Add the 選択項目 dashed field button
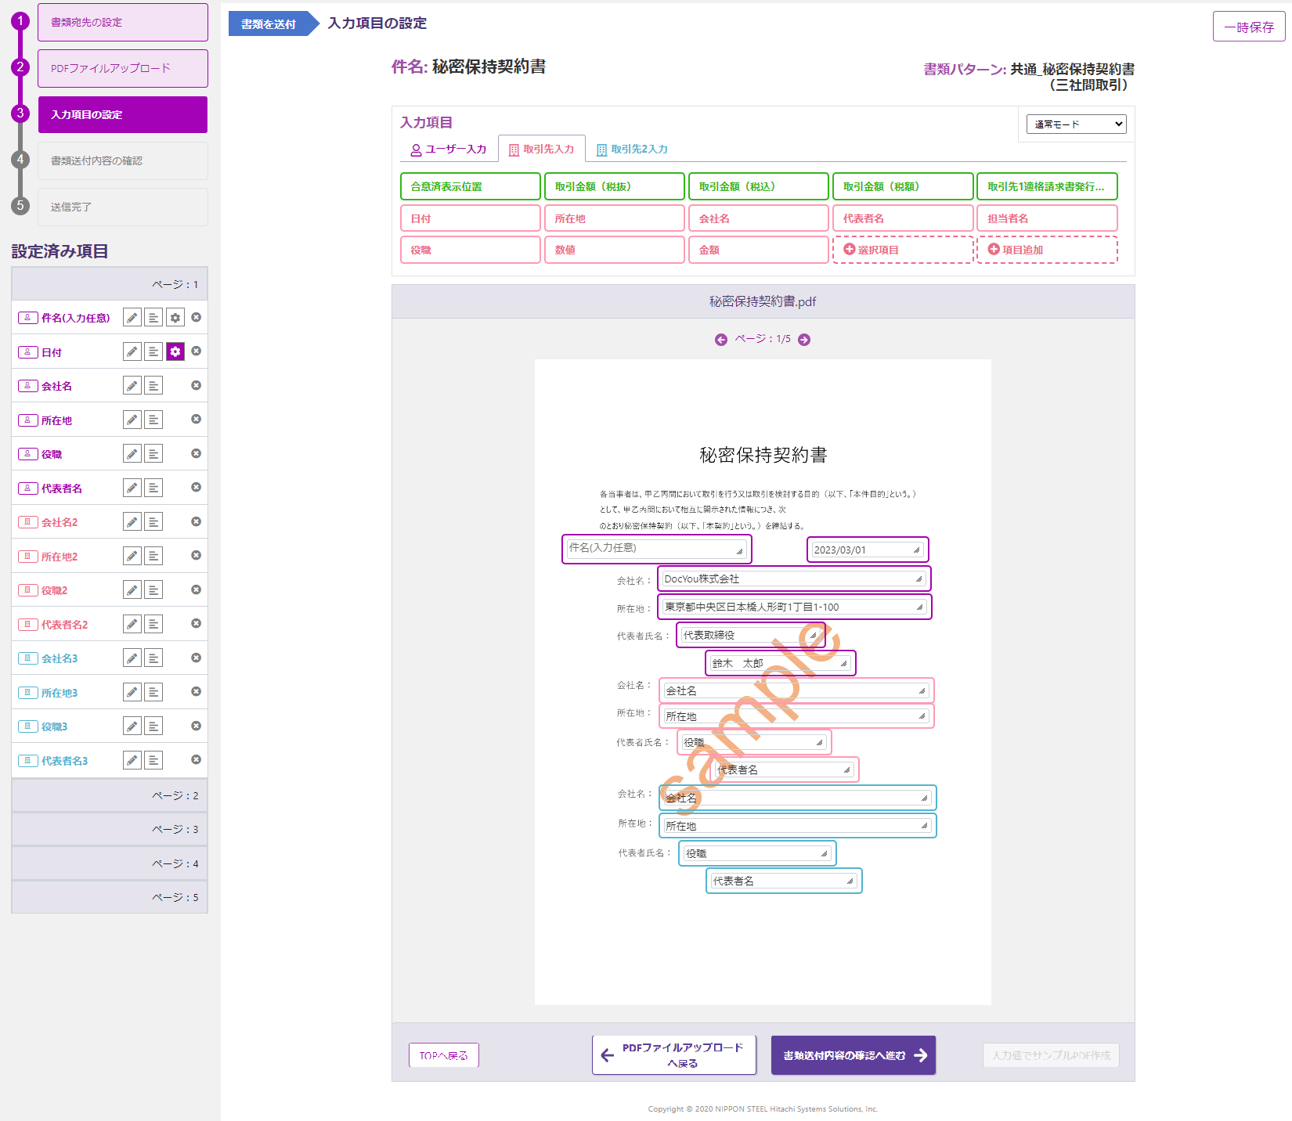This screenshot has height=1121, width=1292. pyautogui.click(x=902, y=250)
